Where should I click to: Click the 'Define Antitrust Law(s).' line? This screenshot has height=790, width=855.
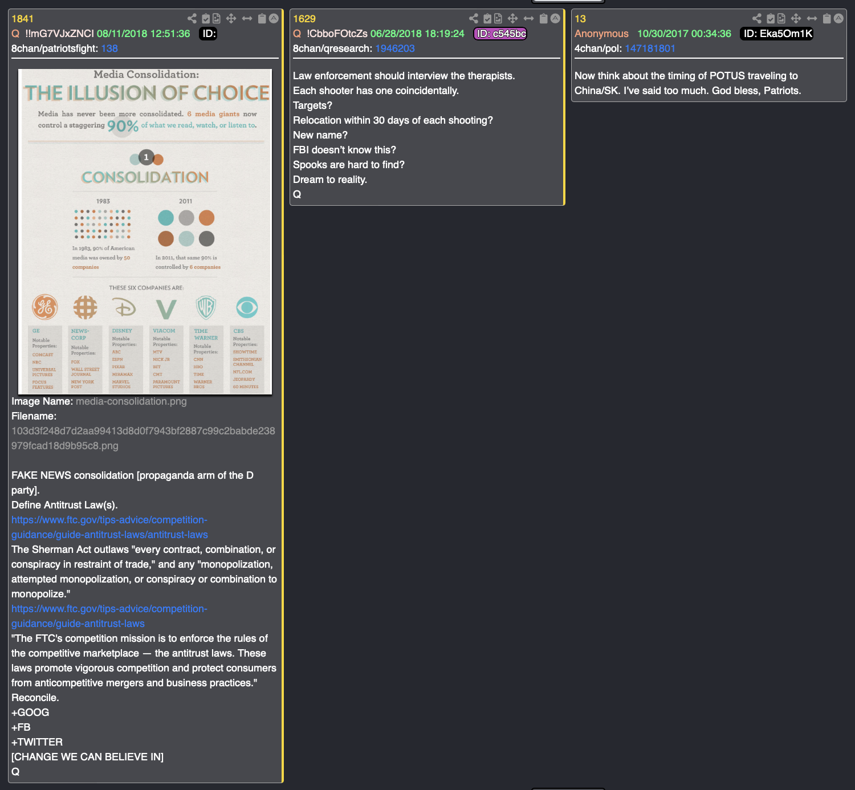pyautogui.click(x=64, y=505)
